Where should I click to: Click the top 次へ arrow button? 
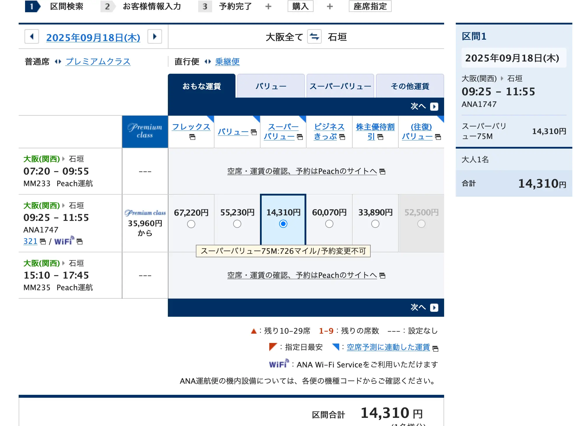pos(434,107)
